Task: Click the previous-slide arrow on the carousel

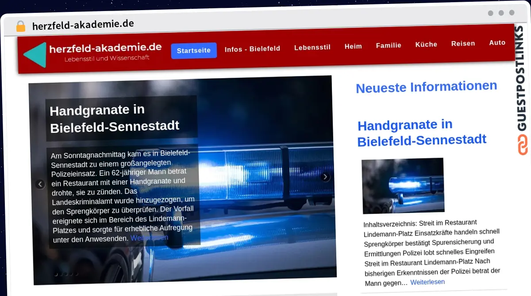Action: pyautogui.click(x=40, y=184)
